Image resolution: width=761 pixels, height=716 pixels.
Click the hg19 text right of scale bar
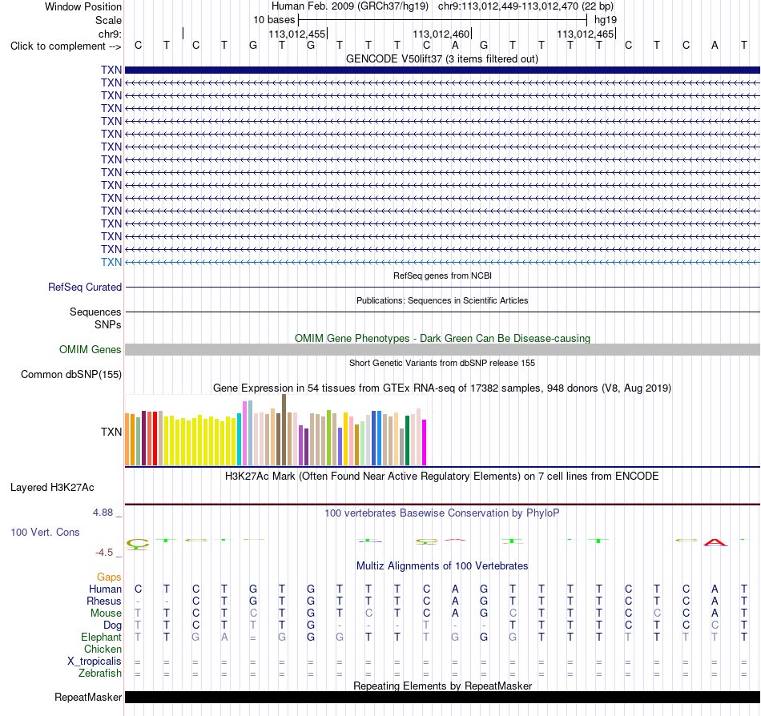click(x=606, y=20)
